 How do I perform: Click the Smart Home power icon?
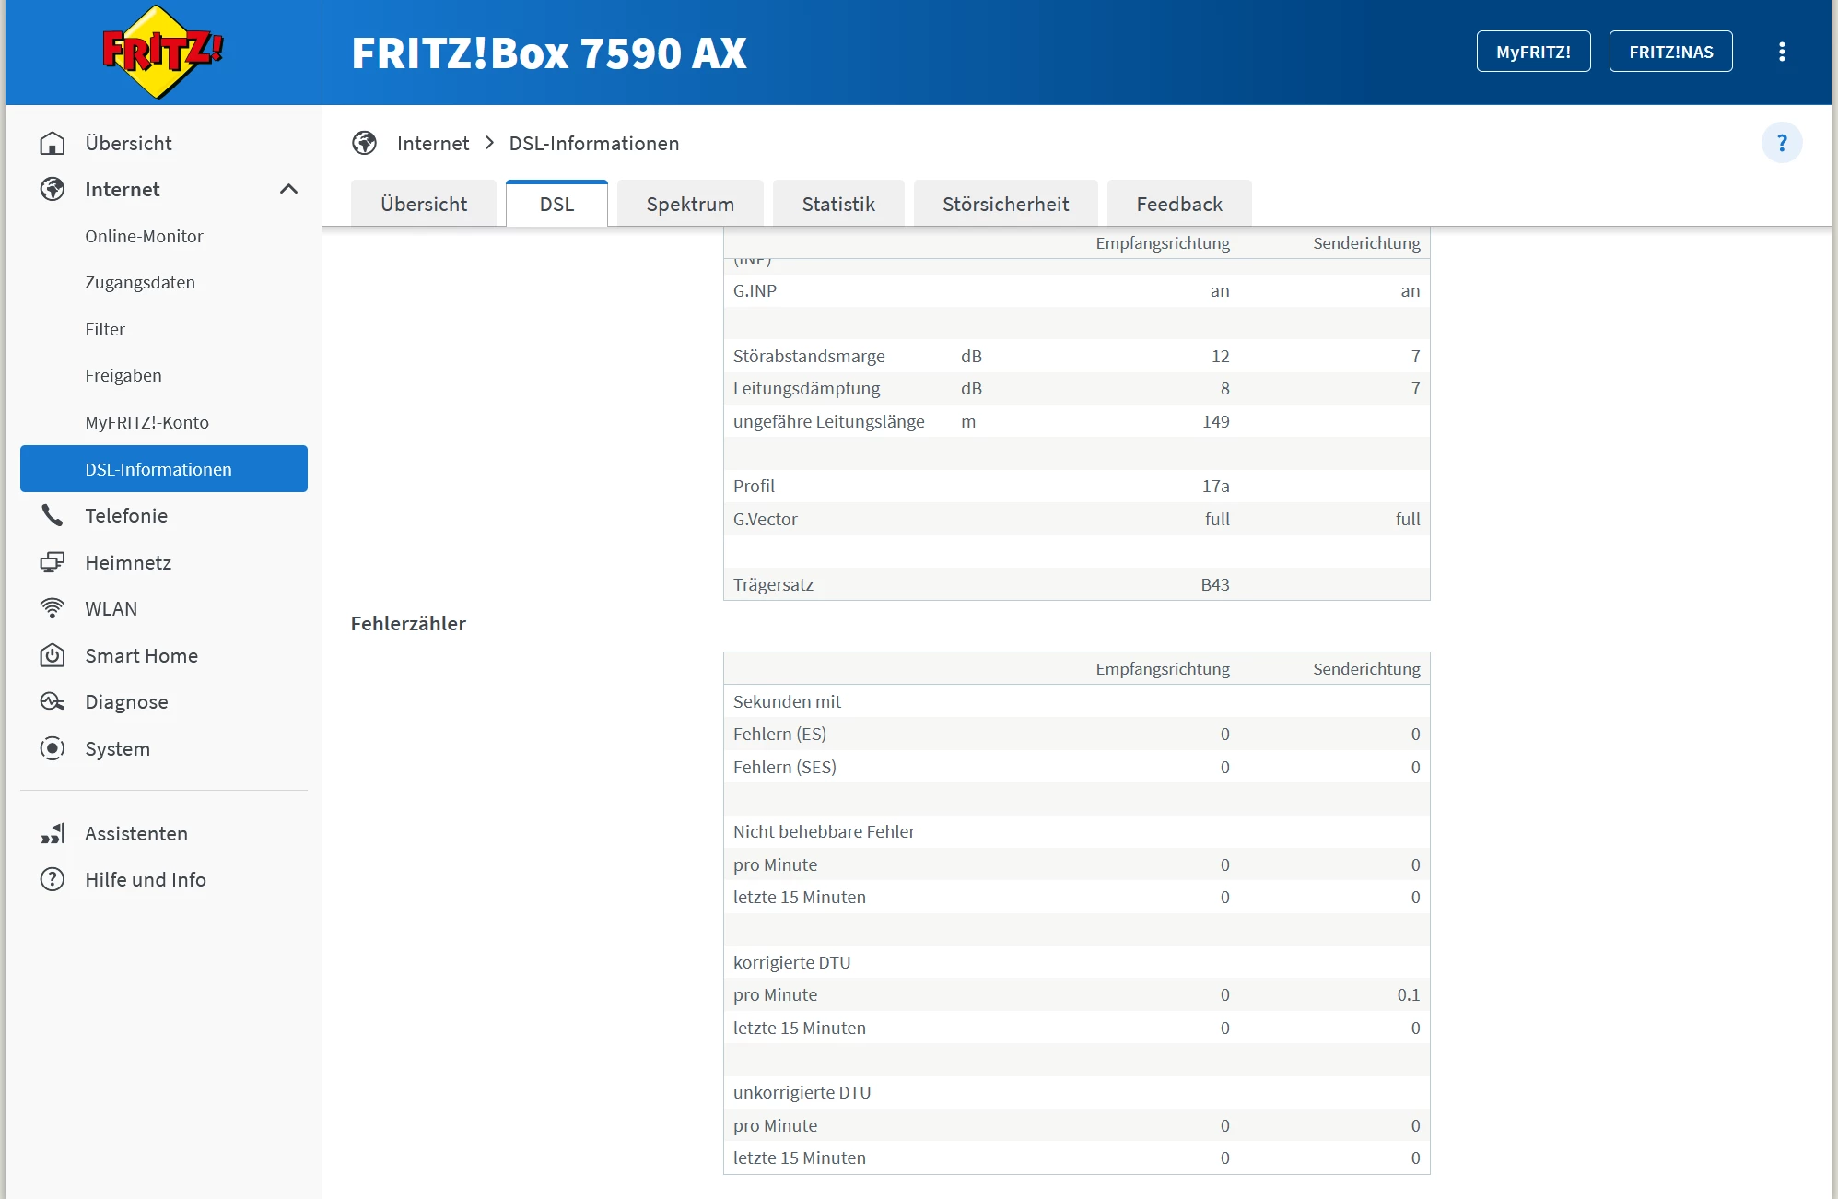53,655
